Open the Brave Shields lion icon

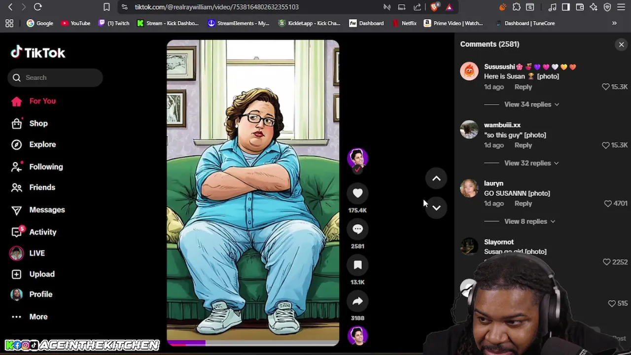(x=434, y=7)
